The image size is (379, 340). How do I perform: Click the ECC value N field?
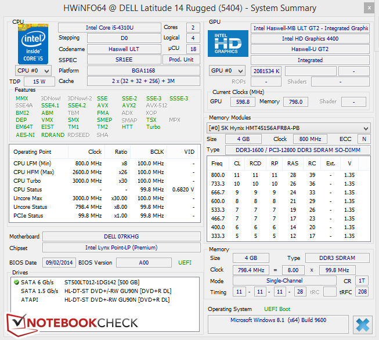[x=364, y=139]
